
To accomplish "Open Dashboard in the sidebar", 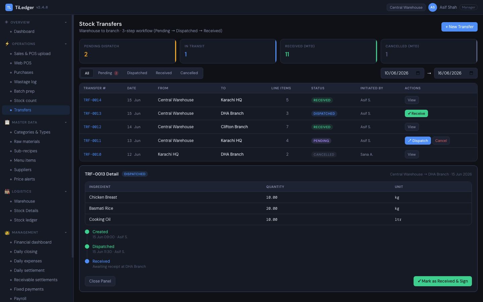I will coord(36,32).
